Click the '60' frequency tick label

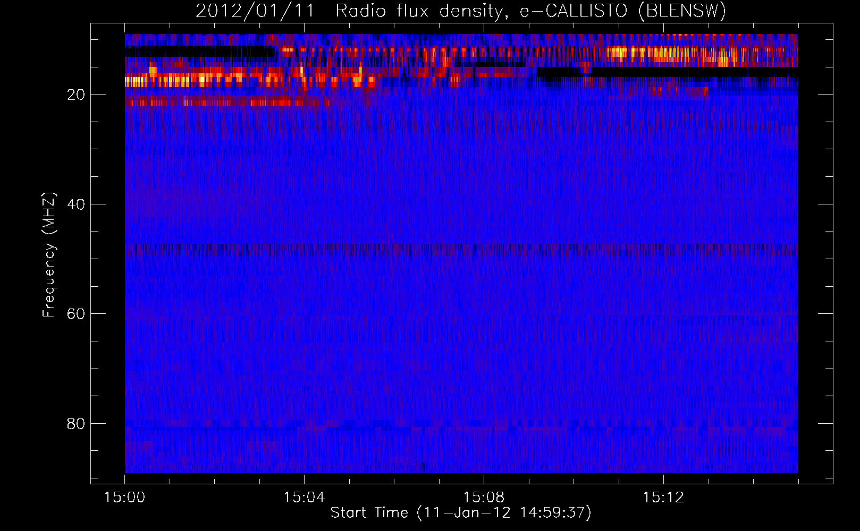[76, 314]
